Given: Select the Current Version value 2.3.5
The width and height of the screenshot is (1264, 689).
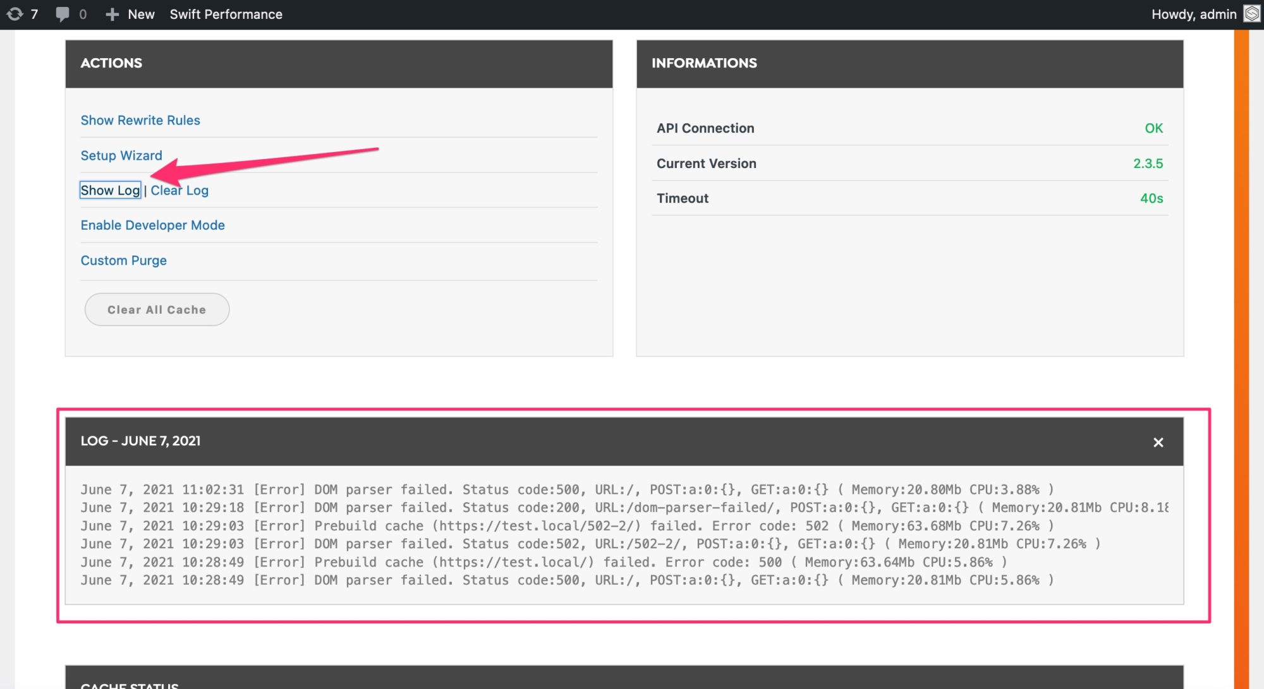Looking at the screenshot, I should [1148, 163].
